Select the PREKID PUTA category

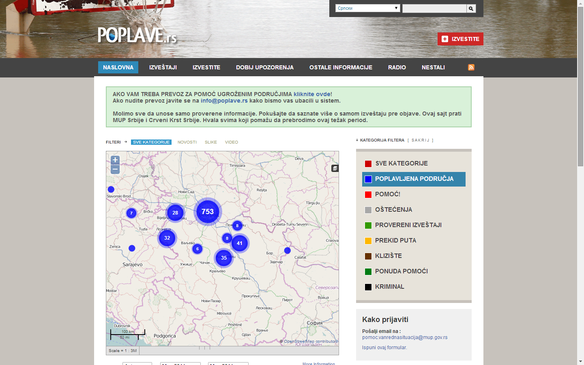(414, 240)
